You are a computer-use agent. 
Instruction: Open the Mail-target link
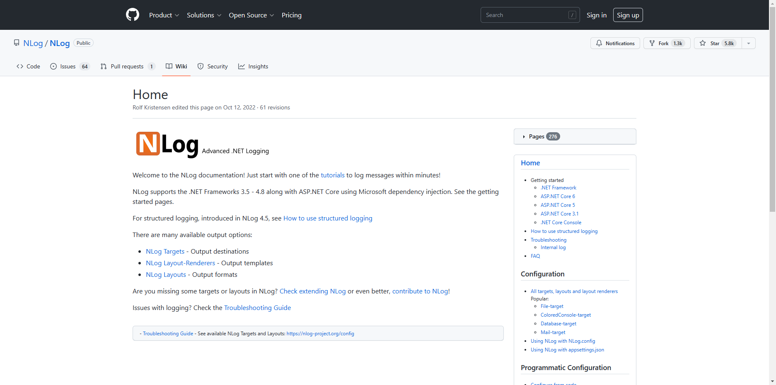tap(553, 332)
